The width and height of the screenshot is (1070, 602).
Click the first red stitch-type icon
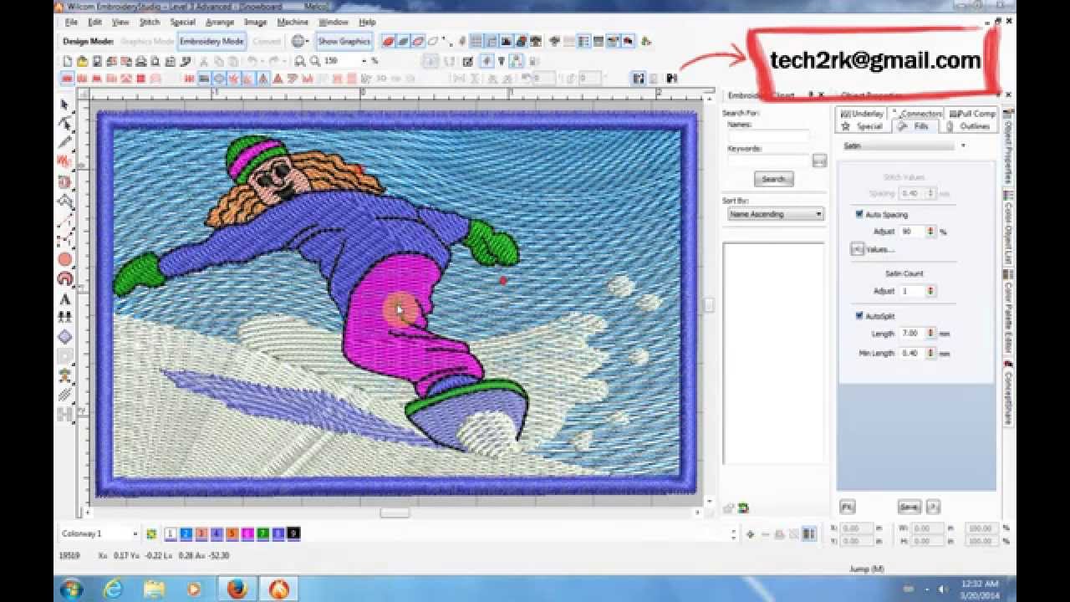coord(68,78)
